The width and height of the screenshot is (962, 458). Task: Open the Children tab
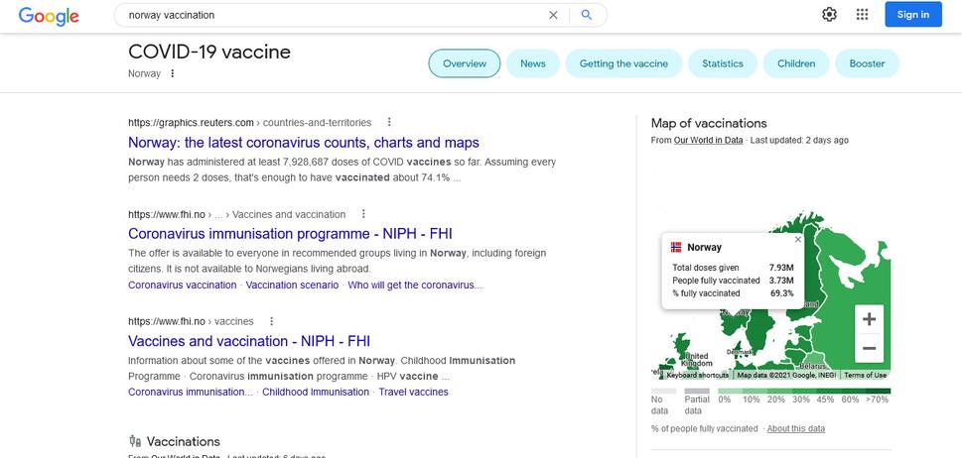(x=796, y=63)
